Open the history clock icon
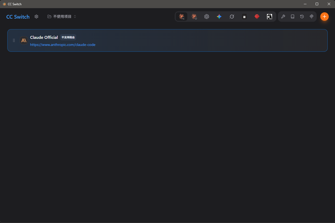Image resolution: width=335 pixels, height=223 pixels. click(x=302, y=17)
